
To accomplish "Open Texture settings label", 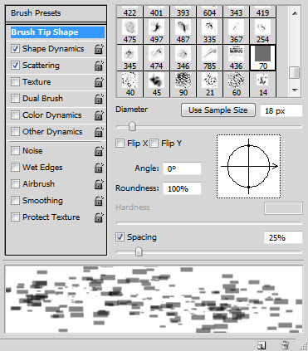I will coord(37,82).
